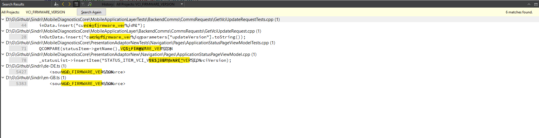The width and height of the screenshot is (539, 138).
Task: Select the ApplicationStatusPageViewModel.cpp file path row
Action: coord(131,54)
